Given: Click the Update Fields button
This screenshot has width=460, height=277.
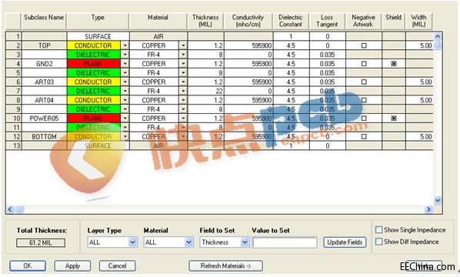Looking at the screenshot, I should [x=345, y=242].
